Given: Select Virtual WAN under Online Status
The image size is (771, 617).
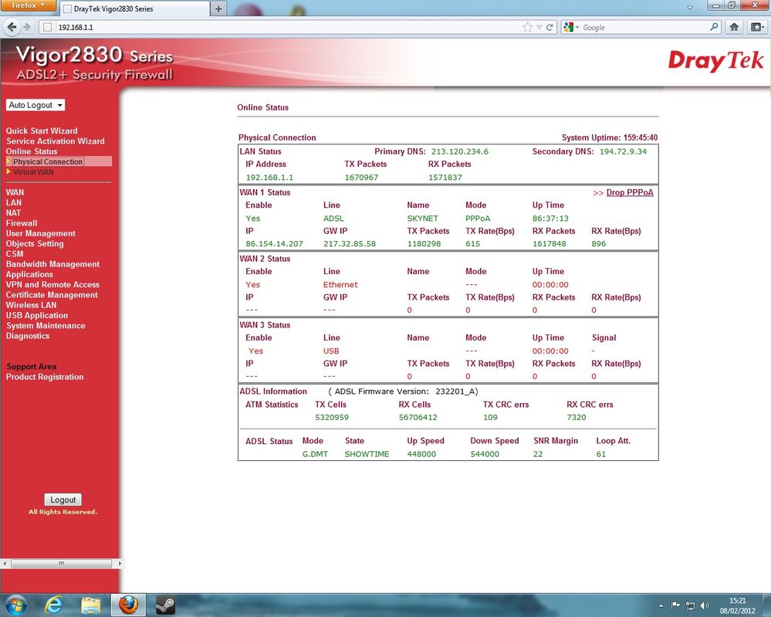Looking at the screenshot, I should click(34, 171).
